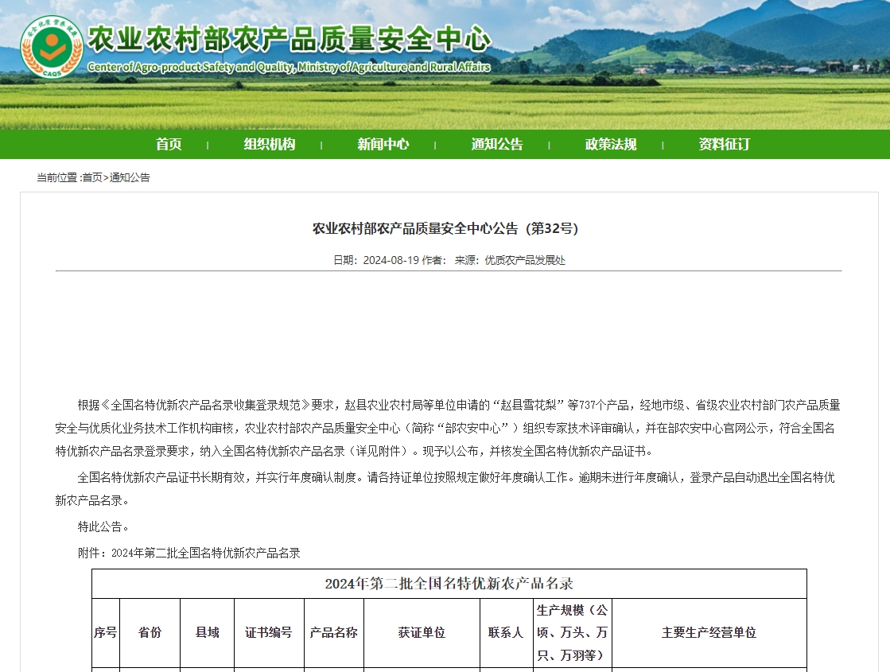Click the 序号 column header
Viewport: 890px width, 672px height.
coord(106,632)
